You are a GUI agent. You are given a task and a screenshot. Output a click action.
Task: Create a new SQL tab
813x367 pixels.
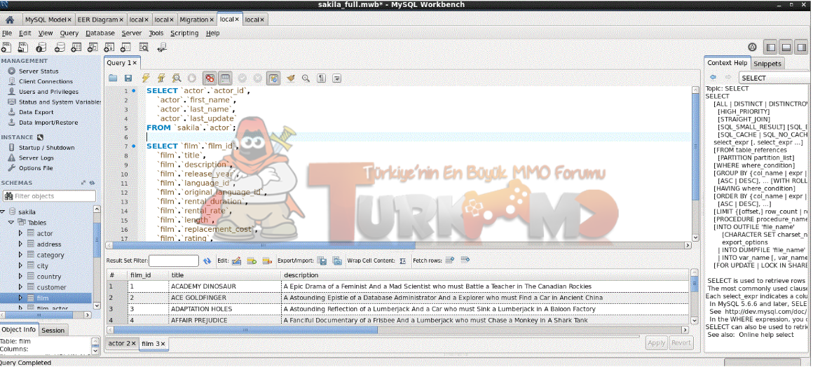6,48
